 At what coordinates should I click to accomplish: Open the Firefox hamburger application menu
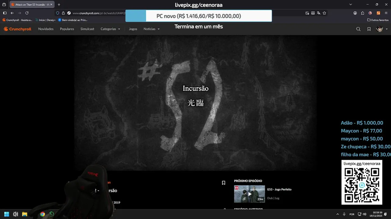[x=386, y=13]
